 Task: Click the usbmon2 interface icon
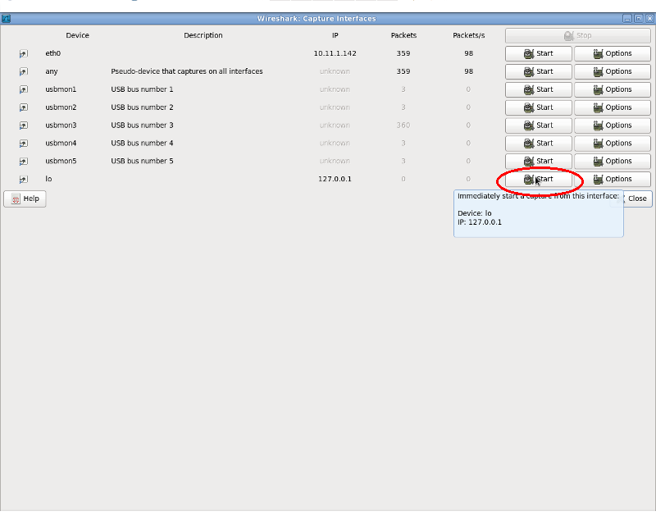(23, 107)
